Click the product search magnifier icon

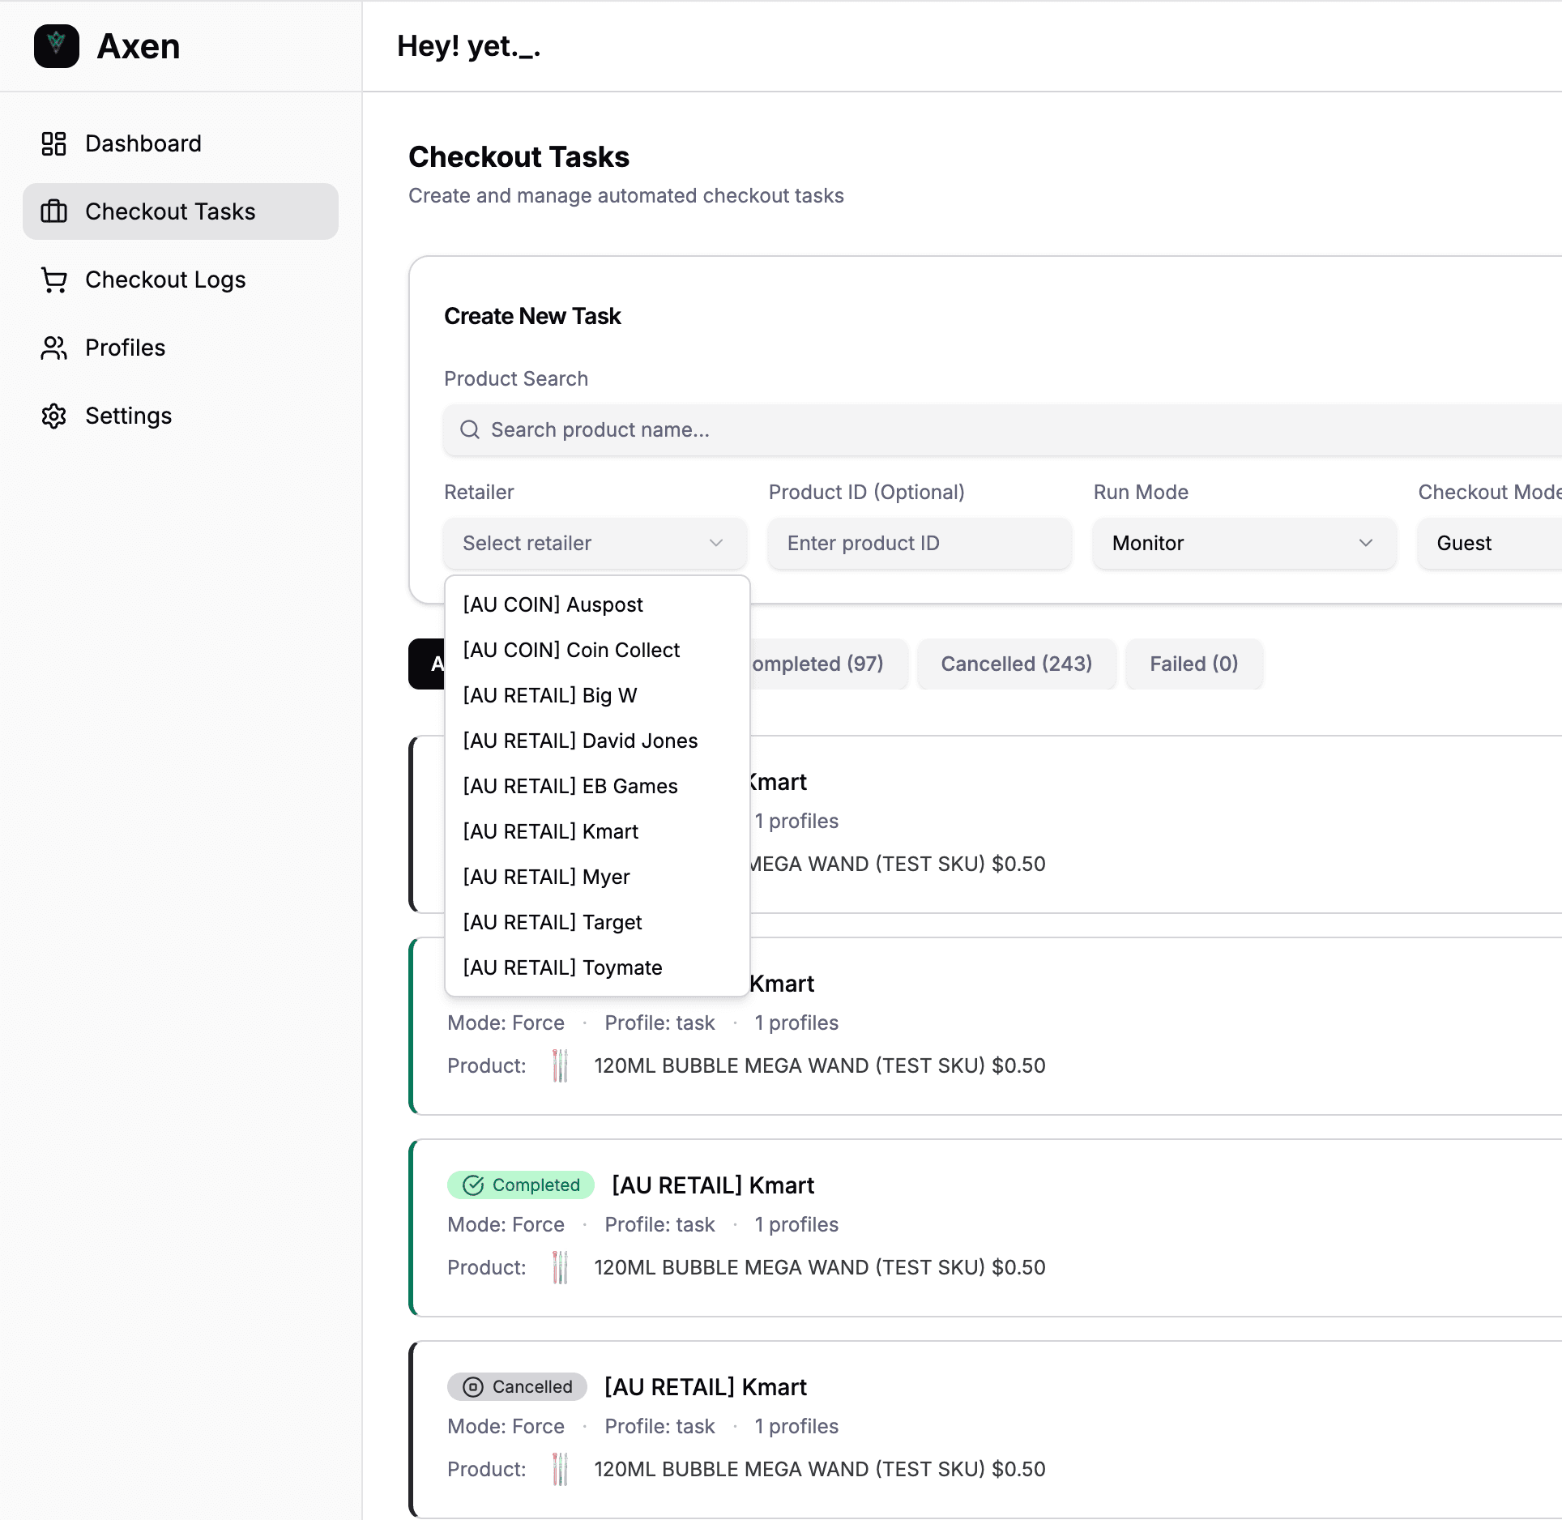(x=470, y=429)
